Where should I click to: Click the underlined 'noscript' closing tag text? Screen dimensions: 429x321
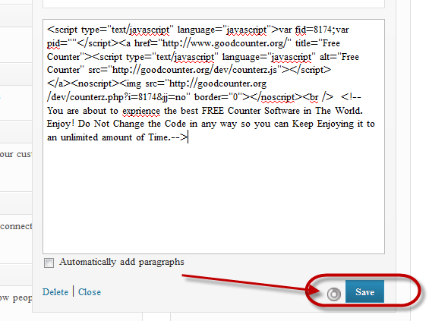[x=278, y=97]
